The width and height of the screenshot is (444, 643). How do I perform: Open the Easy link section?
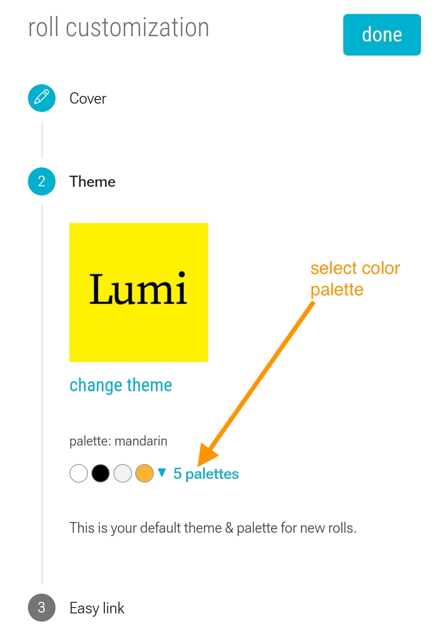(97, 608)
